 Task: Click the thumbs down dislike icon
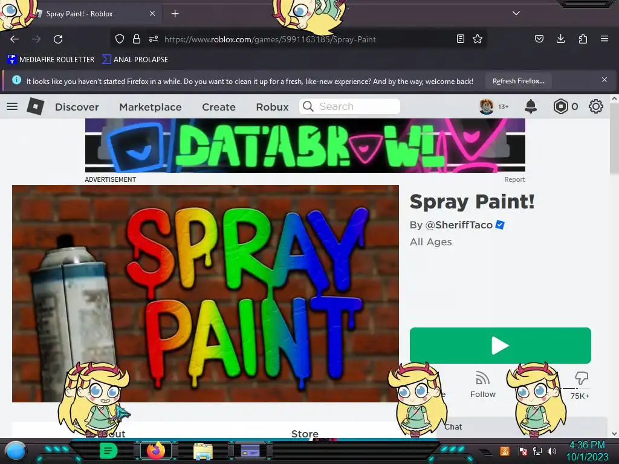pyautogui.click(x=582, y=378)
